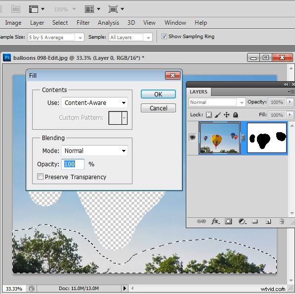Open the 100% zoom level dropdown
Image resolution: width=295 pixels, height=294 pixels.
coord(74,9)
